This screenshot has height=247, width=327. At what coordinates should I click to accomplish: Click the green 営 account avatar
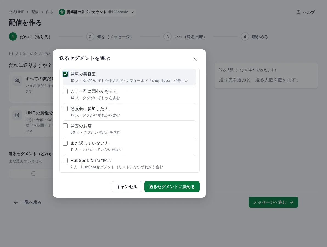62,12
